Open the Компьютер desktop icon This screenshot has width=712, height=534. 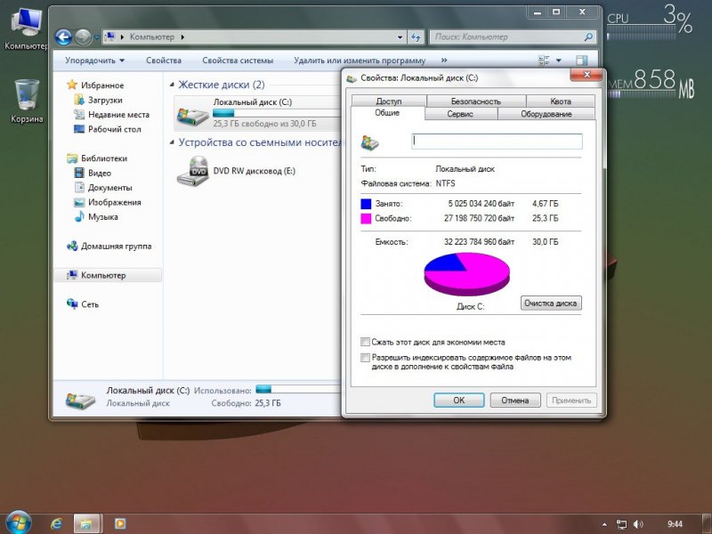pos(26,28)
